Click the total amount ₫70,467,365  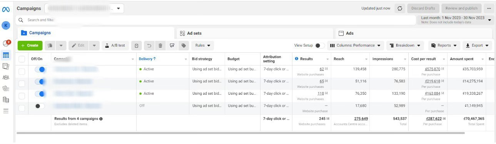[x=474, y=119]
